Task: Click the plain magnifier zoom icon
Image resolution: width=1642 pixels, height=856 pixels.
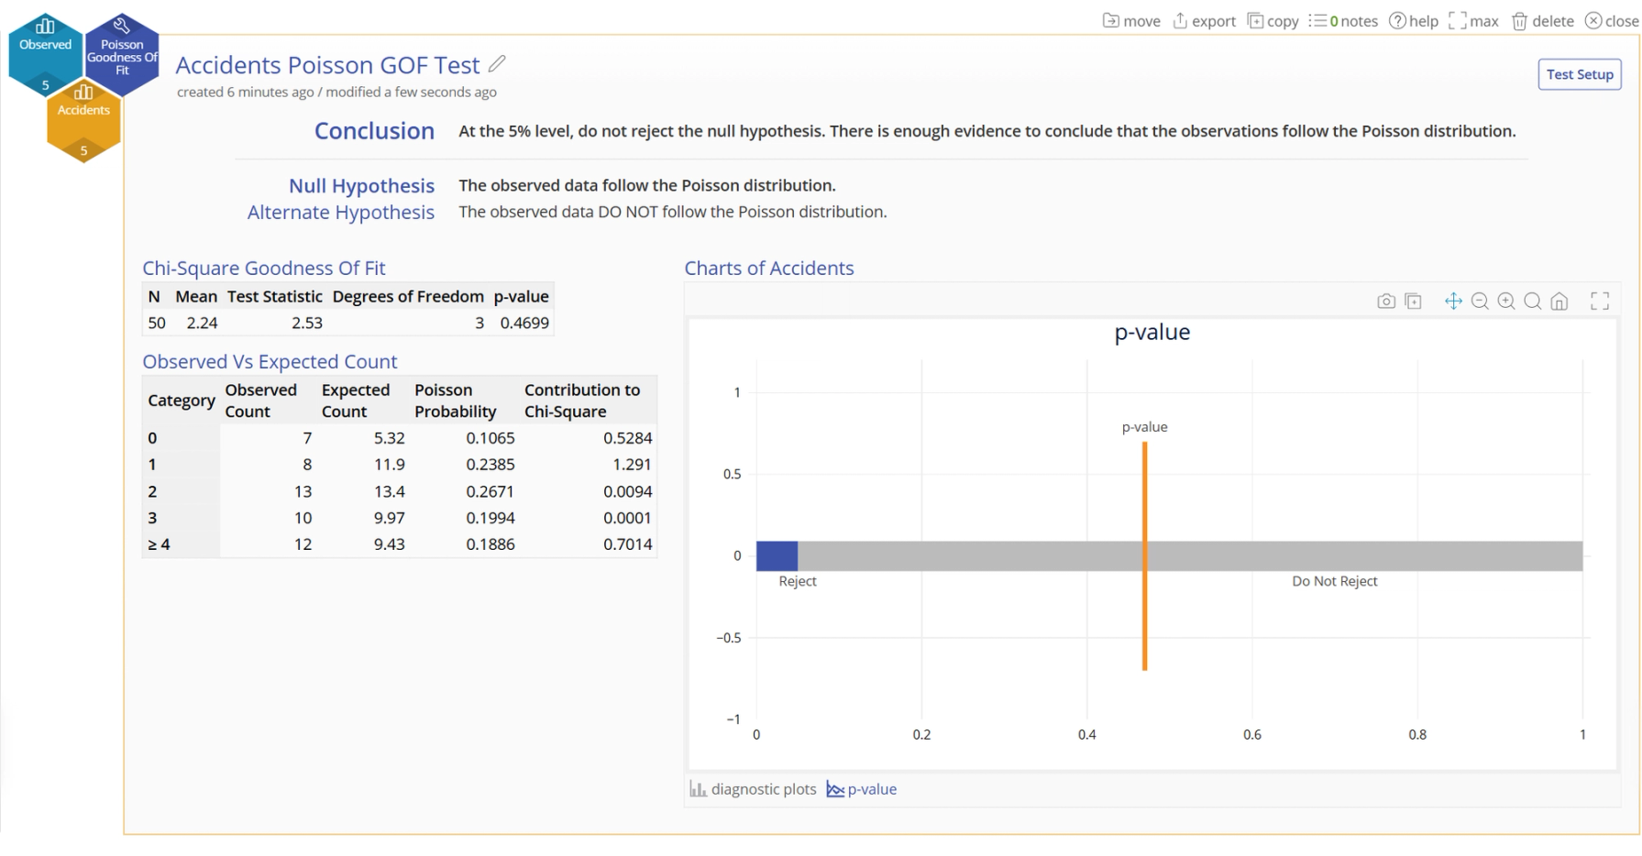Action: click(1533, 302)
